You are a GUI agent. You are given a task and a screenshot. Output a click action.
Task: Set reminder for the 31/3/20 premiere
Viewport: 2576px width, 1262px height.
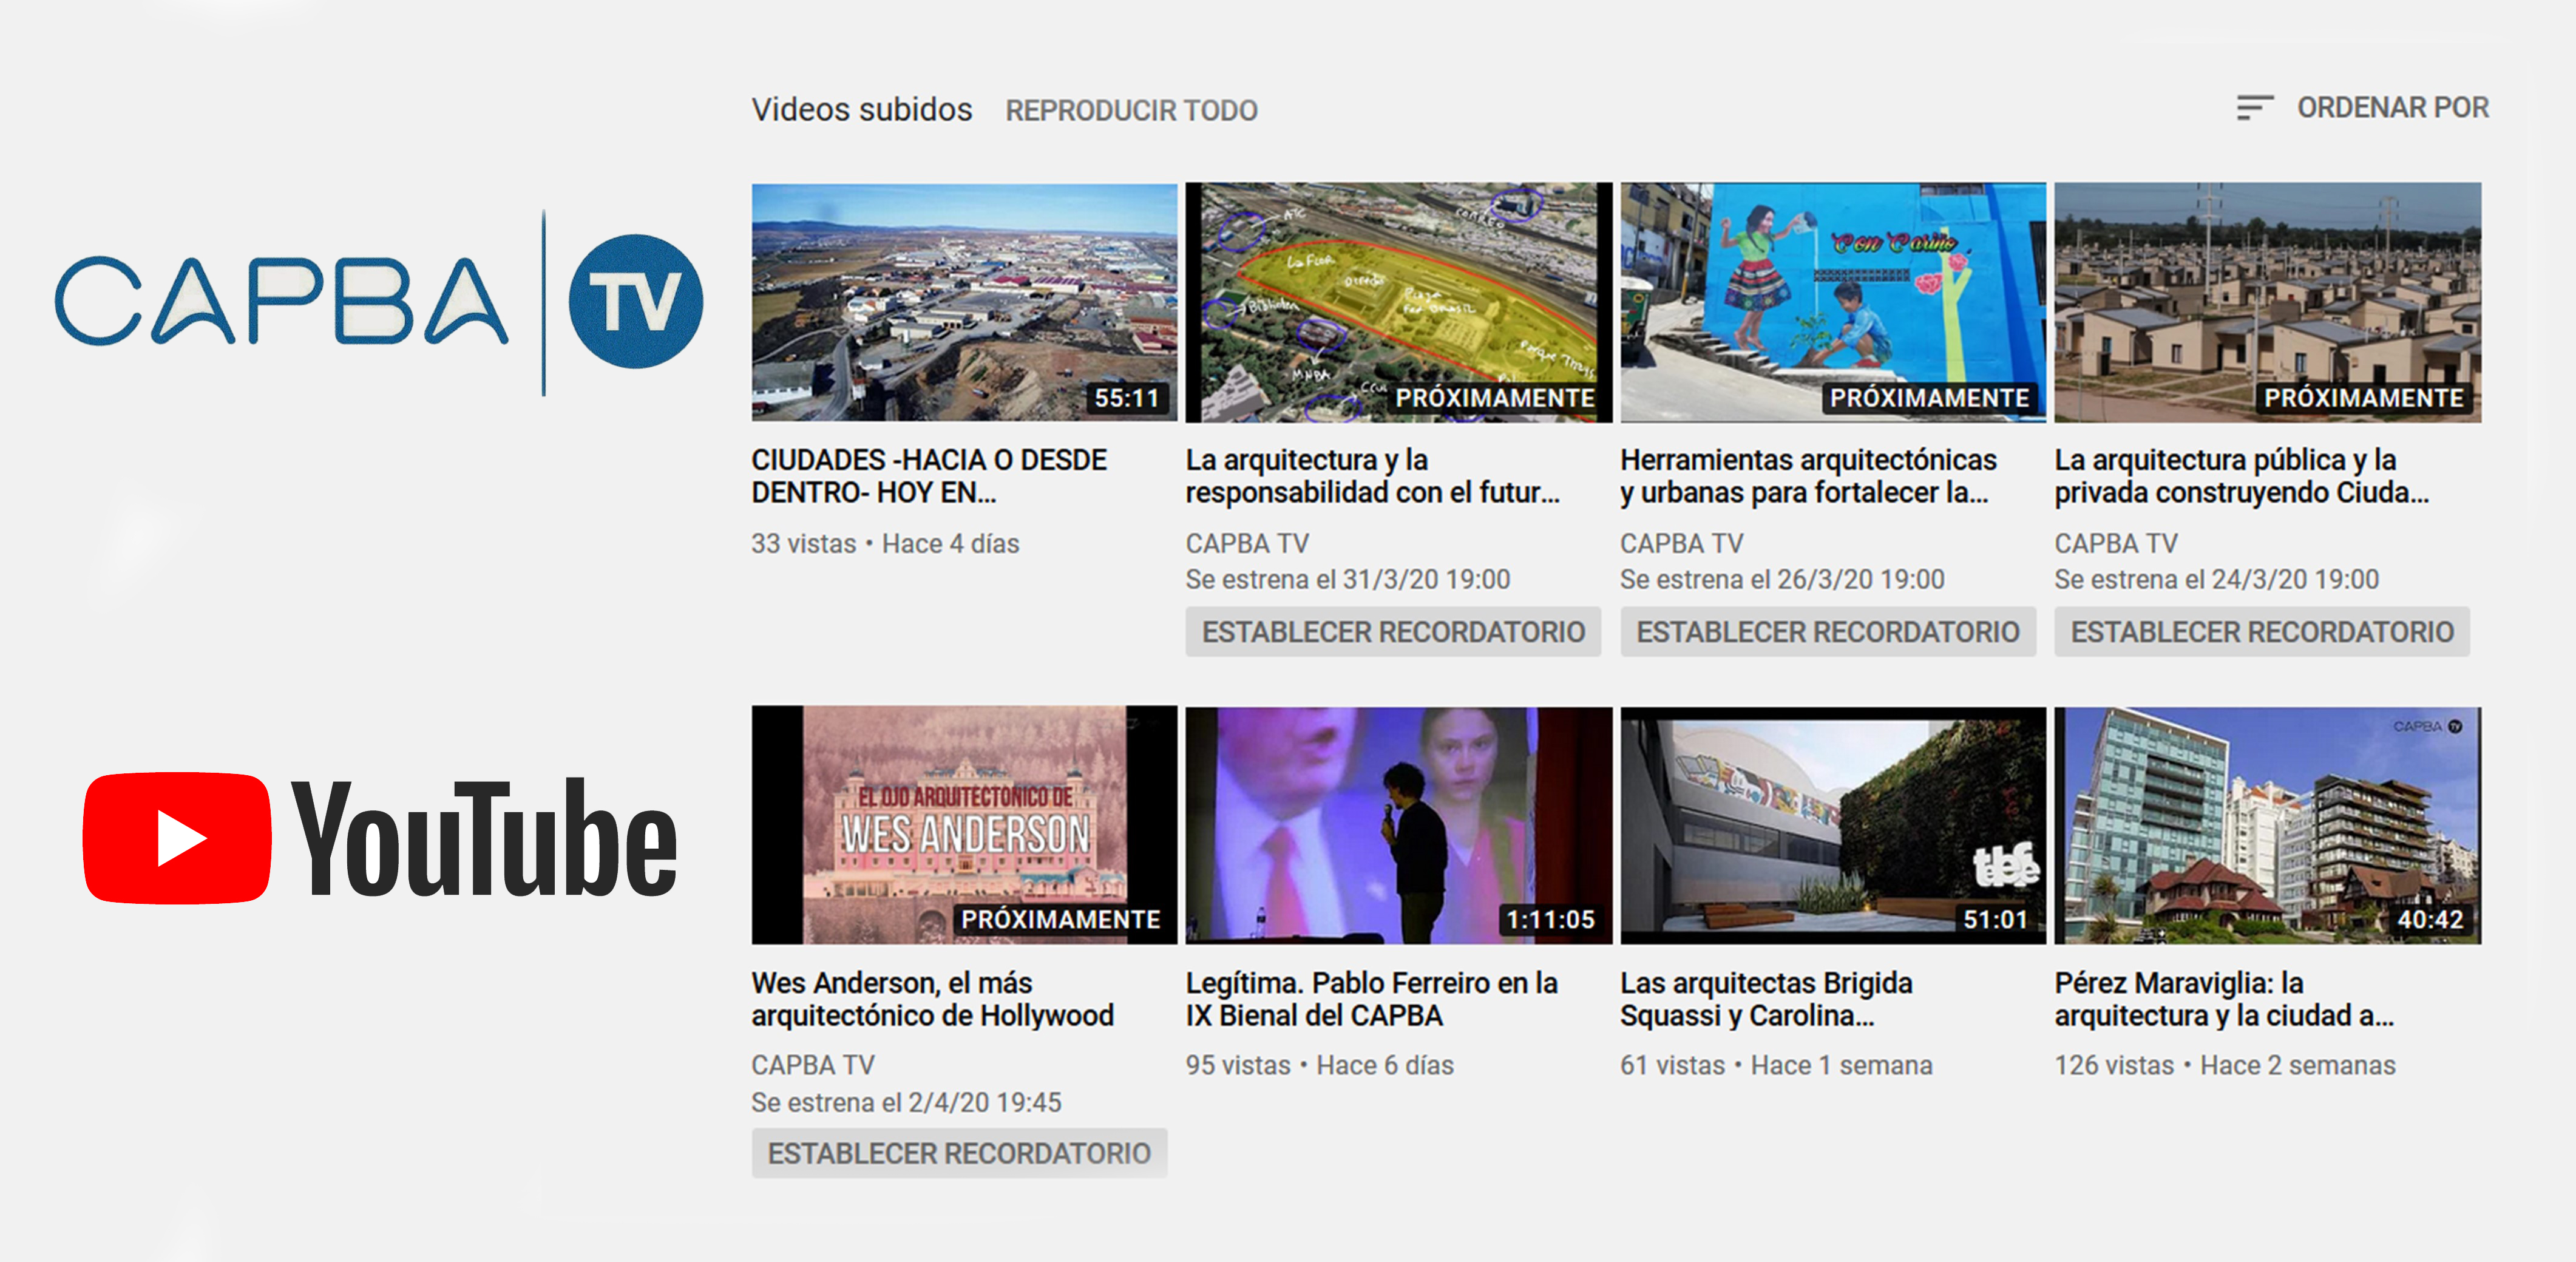[x=1393, y=632]
